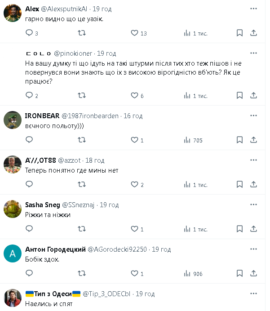View stats for IRONBEAR's tweet
The height and width of the screenshot is (311, 270).
click(x=193, y=140)
